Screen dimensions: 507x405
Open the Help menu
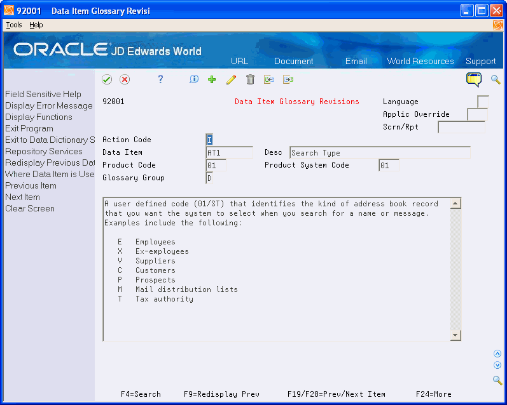pos(36,25)
